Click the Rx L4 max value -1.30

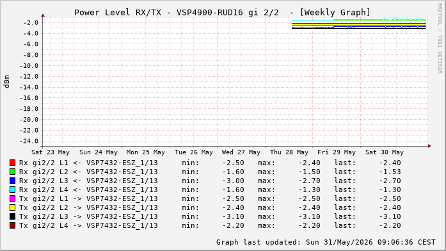coord(310,190)
